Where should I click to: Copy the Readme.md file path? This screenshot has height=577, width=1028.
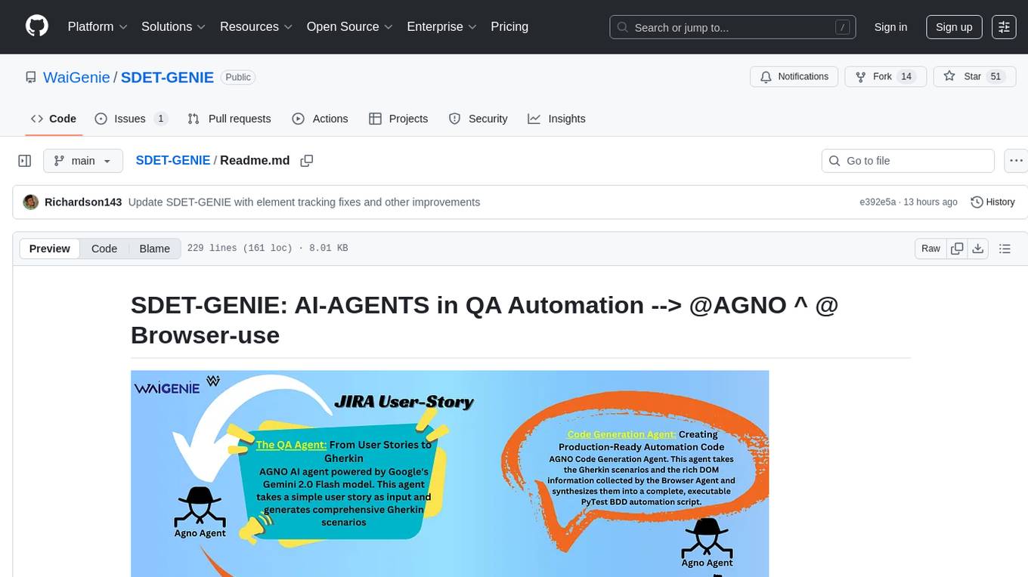(307, 161)
